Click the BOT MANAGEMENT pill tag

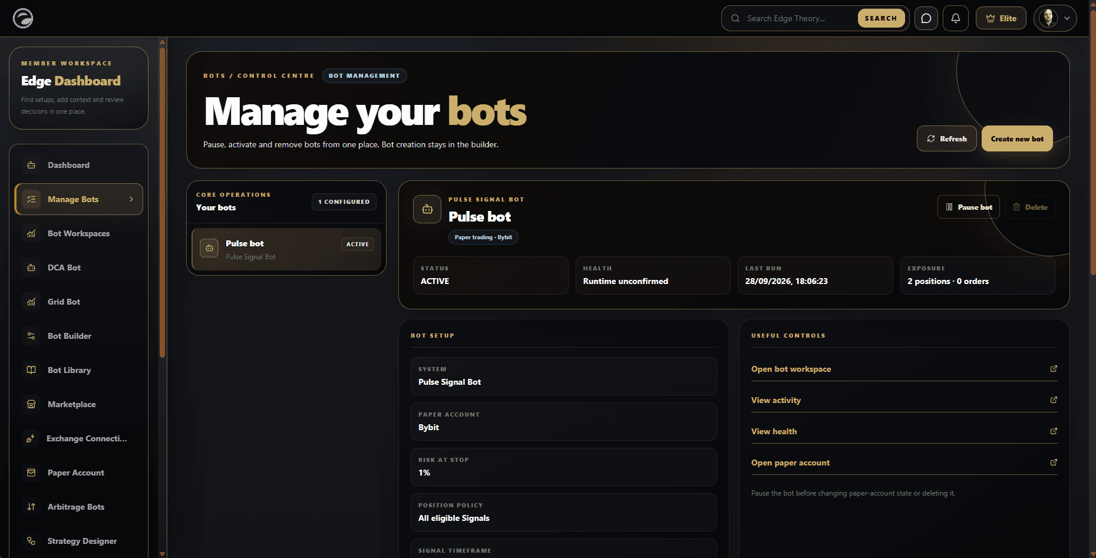tap(364, 75)
